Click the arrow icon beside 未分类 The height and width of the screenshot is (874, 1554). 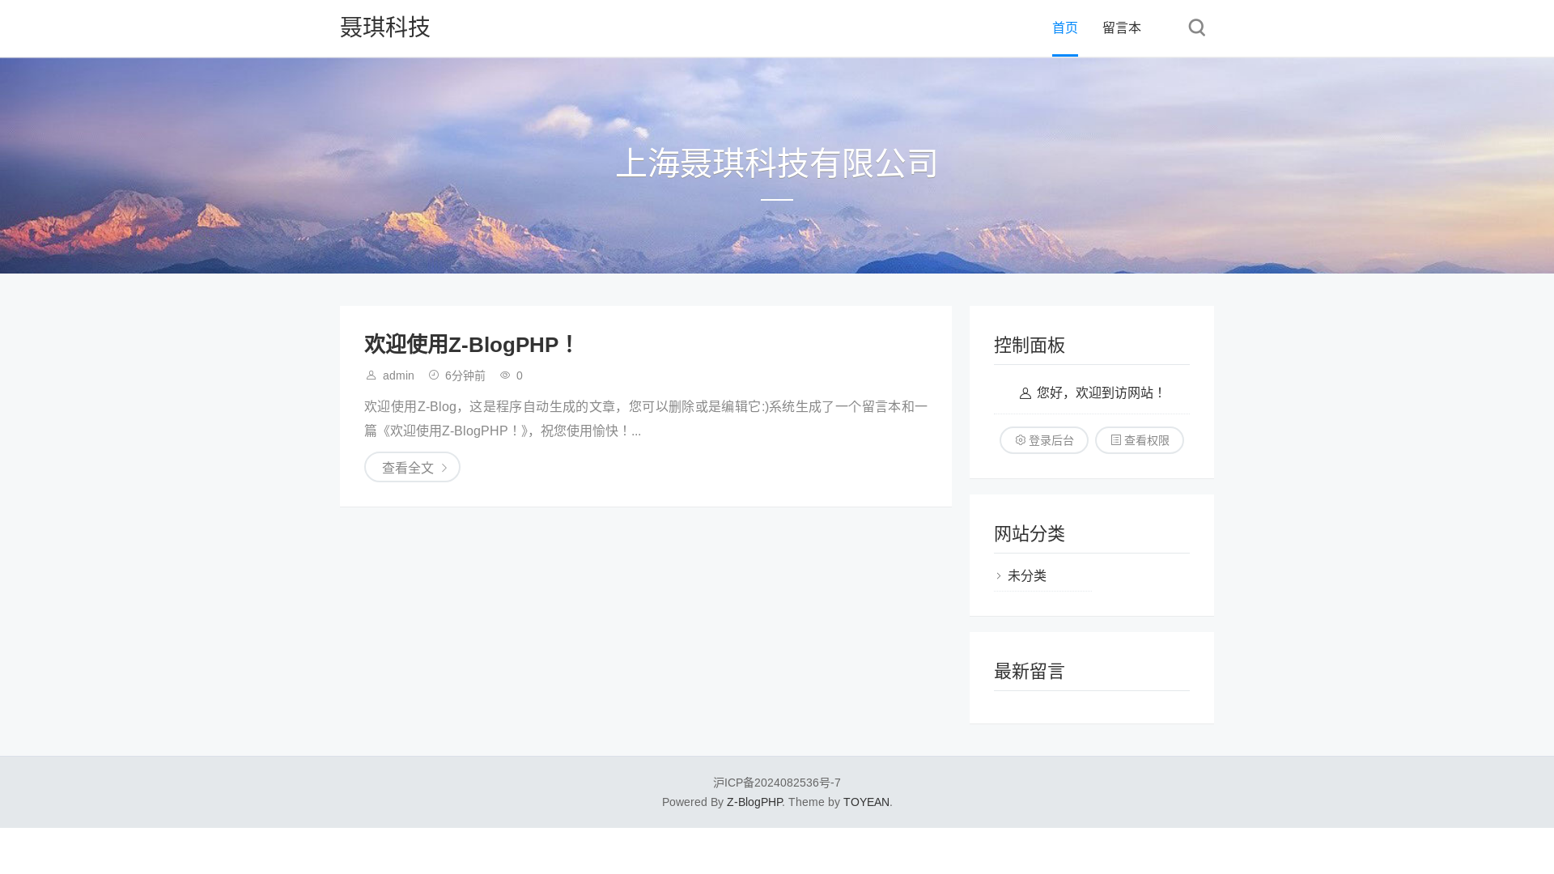(x=999, y=575)
